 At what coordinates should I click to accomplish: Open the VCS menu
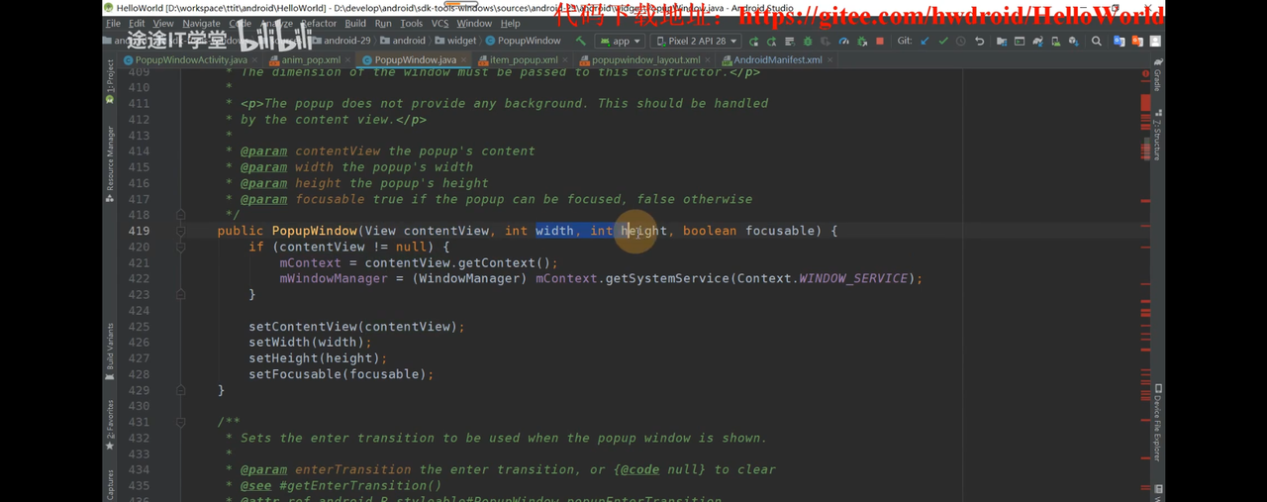(x=439, y=23)
